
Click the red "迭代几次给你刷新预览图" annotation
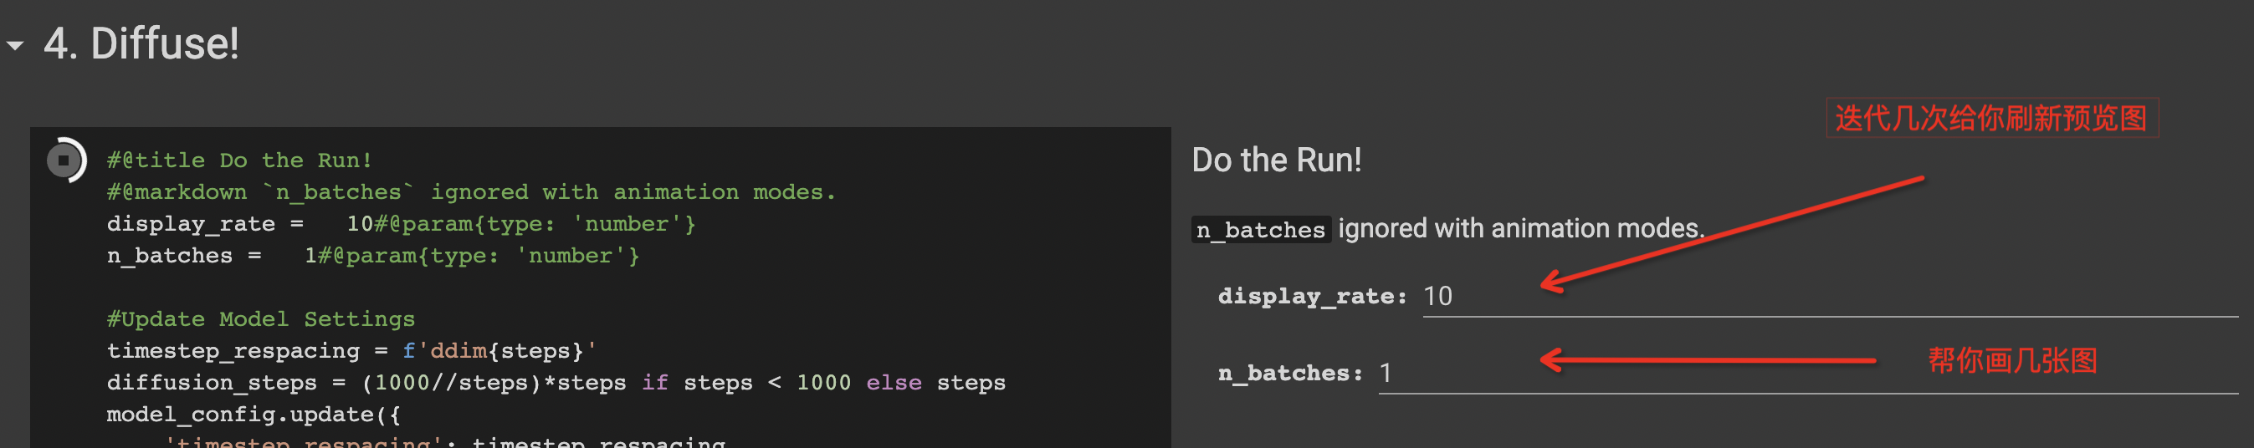[1990, 118]
